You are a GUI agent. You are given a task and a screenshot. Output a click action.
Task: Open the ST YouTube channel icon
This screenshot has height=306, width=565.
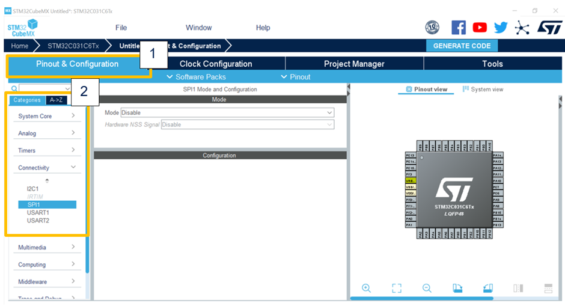(480, 28)
